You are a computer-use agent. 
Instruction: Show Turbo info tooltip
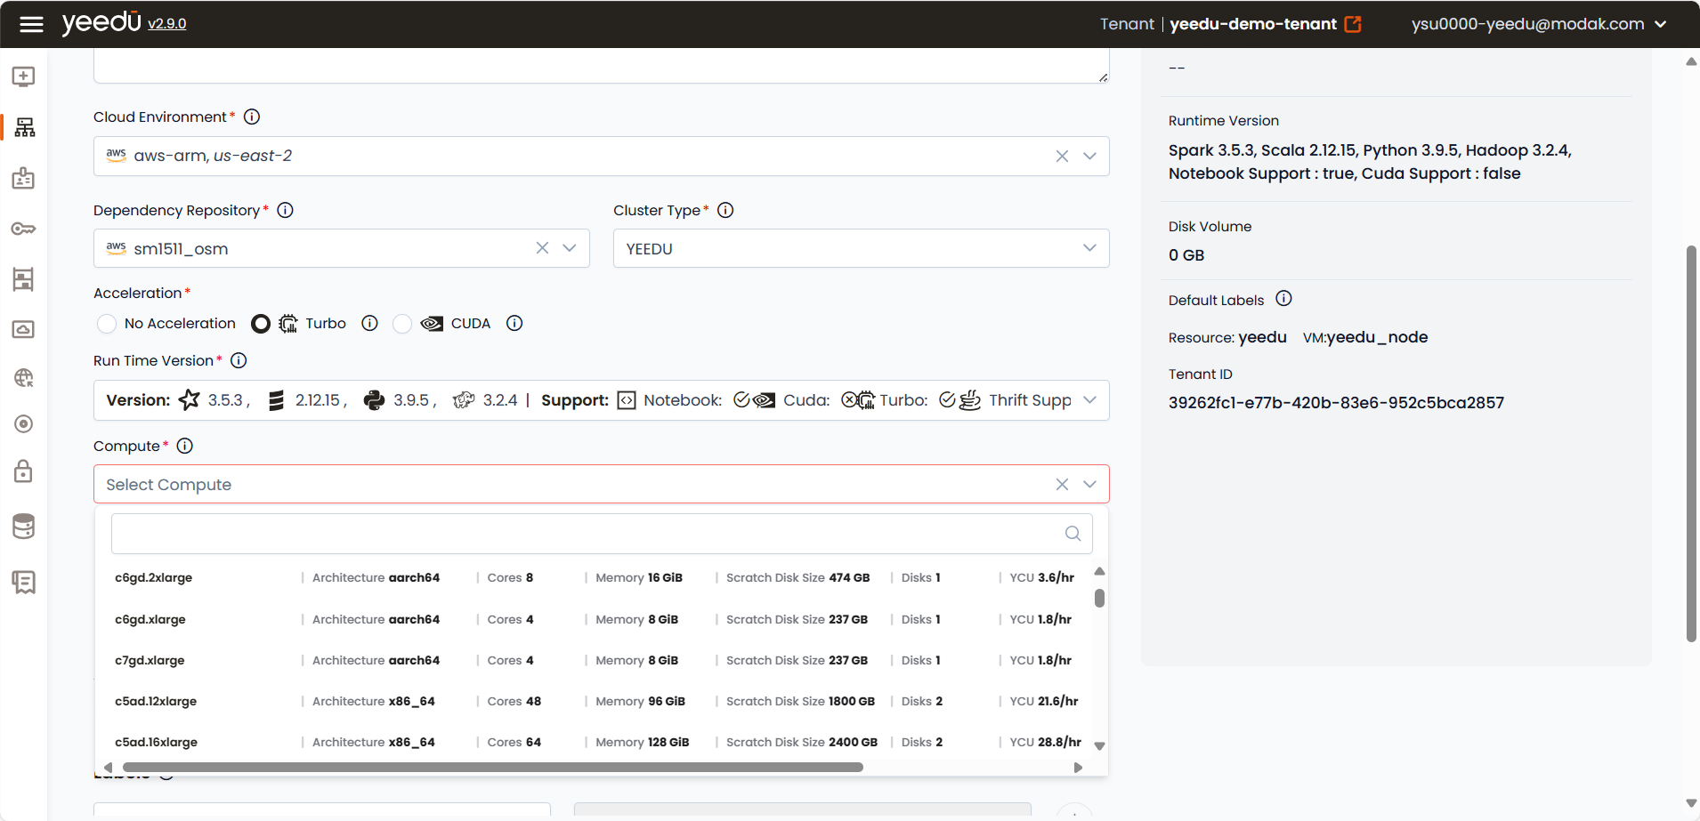tap(369, 323)
